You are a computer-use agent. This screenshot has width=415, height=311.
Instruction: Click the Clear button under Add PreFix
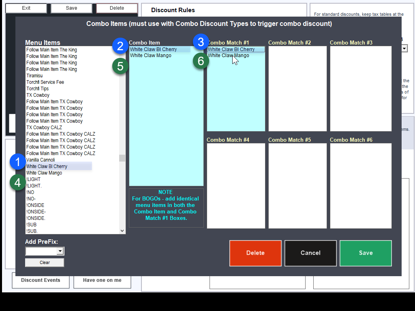coord(45,262)
